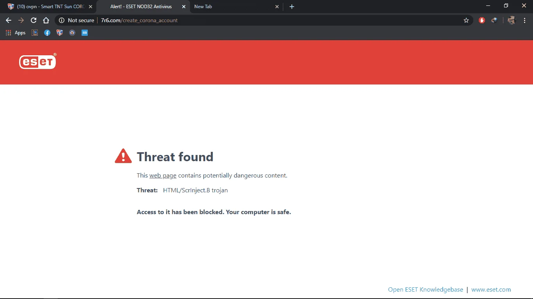Close the ESET NOD32 Antivirus tab

pyautogui.click(x=184, y=7)
